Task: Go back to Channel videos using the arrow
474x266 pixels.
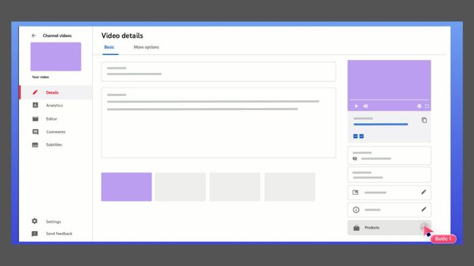Action: click(x=34, y=36)
